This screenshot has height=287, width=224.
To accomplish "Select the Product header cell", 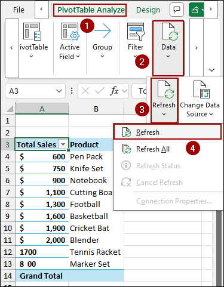I will (x=91, y=144).
